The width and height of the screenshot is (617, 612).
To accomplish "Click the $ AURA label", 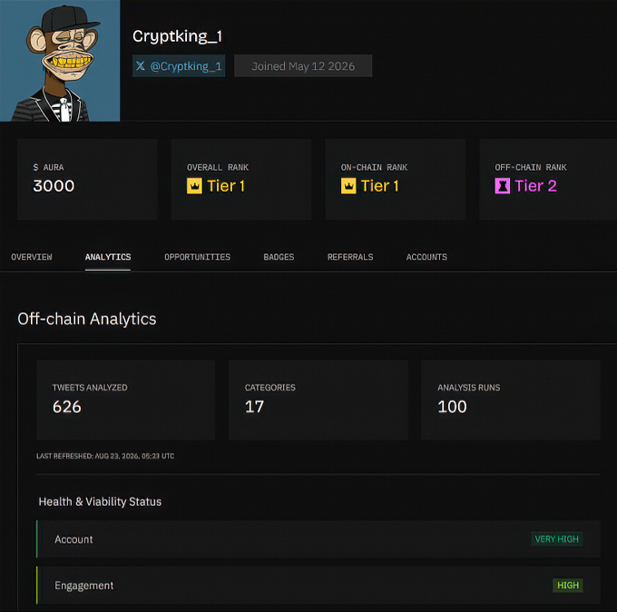I will tap(48, 167).
